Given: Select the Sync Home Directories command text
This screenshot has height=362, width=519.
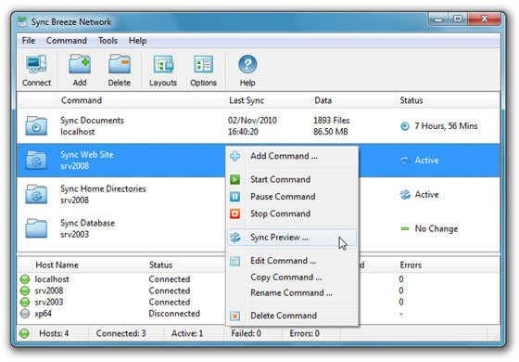Looking at the screenshot, I should pos(103,189).
